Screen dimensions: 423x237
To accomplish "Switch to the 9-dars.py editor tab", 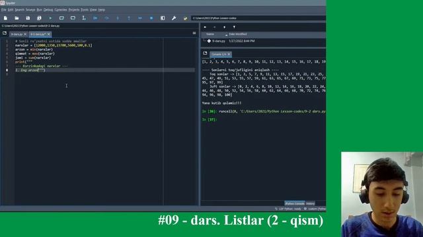I will point(17,34).
